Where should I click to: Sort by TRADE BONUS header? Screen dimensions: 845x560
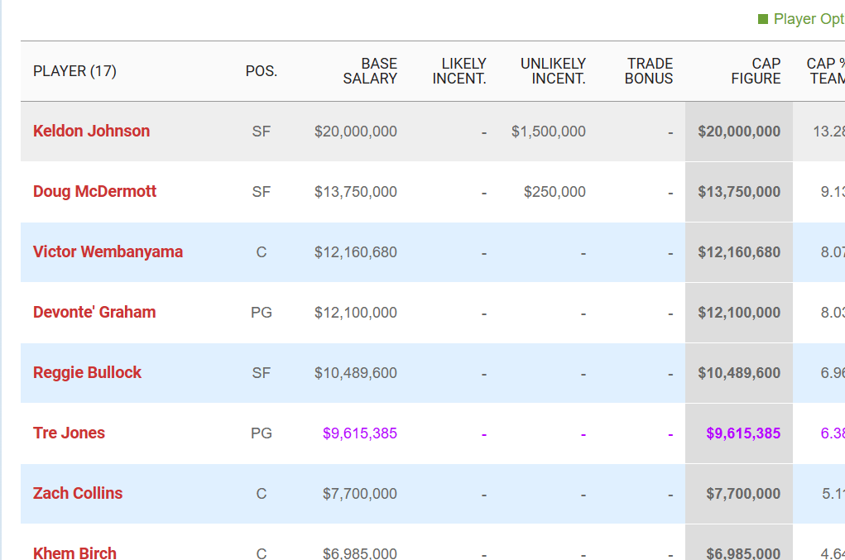point(649,71)
